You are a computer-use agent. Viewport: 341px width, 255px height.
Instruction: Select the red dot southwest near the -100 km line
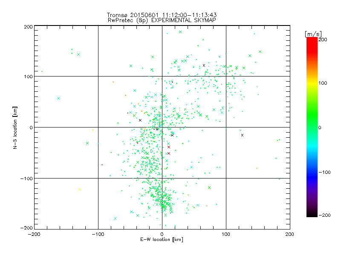(x=102, y=165)
